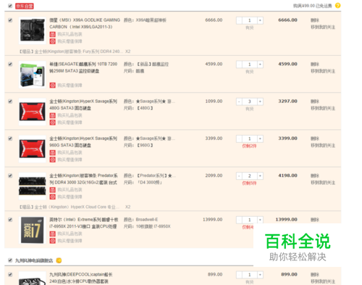Uncheck the Deepcool Captain 240 cooler item

coord(10,275)
